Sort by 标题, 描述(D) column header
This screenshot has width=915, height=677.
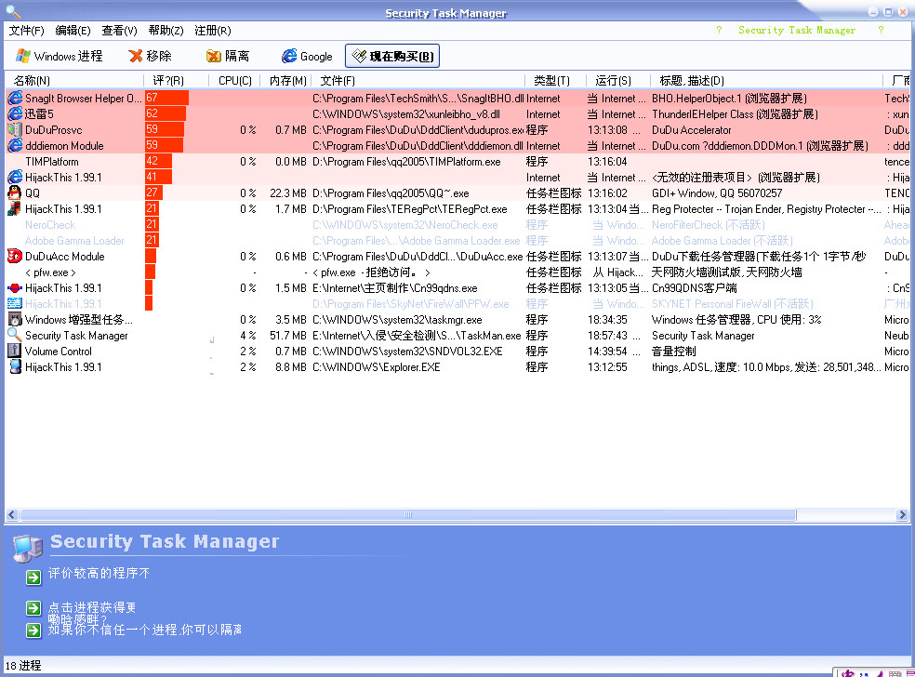pyautogui.click(x=766, y=81)
